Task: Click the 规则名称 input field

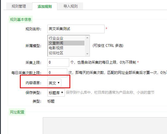Action: tap(76, 29)
